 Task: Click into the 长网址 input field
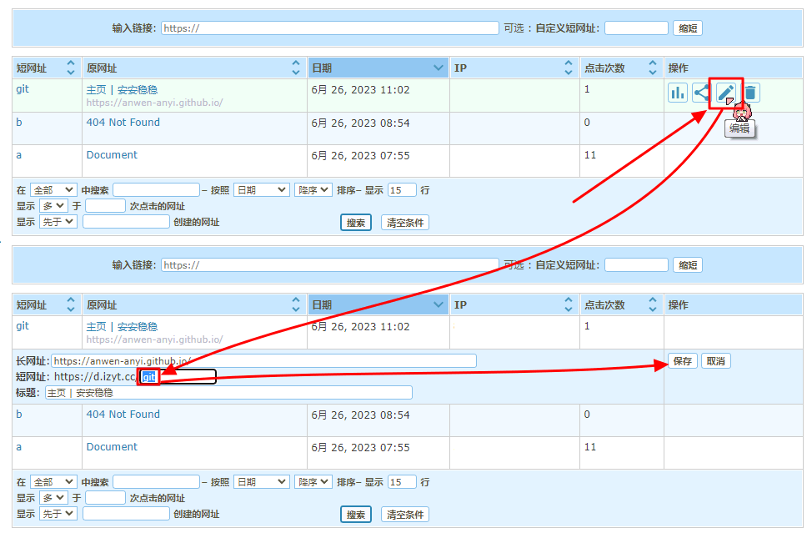point(263,361)
